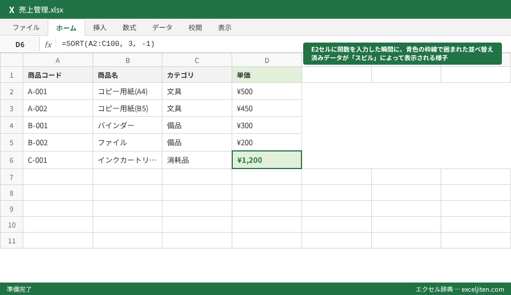Click the 商品名 header cell
Viewport: 511px width, 295px height.
coord(127,75)
